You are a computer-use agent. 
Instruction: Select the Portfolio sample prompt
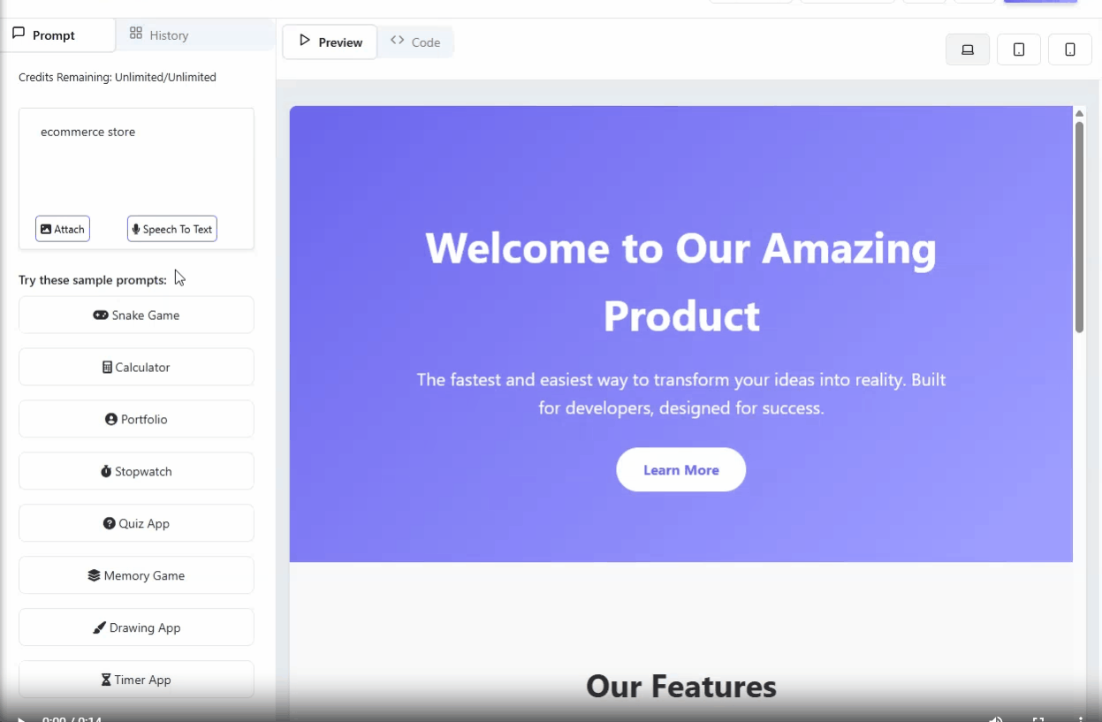pyautogui.click(x=136, y=420)
